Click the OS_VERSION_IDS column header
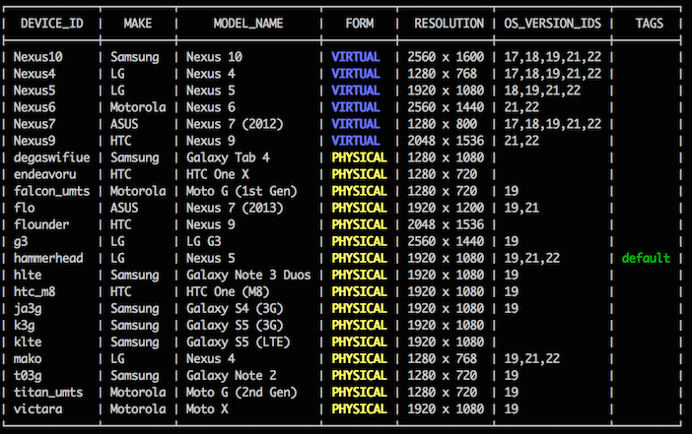 [553, 24]
